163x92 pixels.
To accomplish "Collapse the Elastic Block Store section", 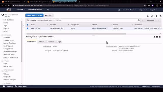I will [2, 71].
